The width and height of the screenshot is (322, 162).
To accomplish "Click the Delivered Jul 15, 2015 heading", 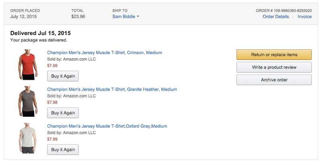I will coord(41,33).
